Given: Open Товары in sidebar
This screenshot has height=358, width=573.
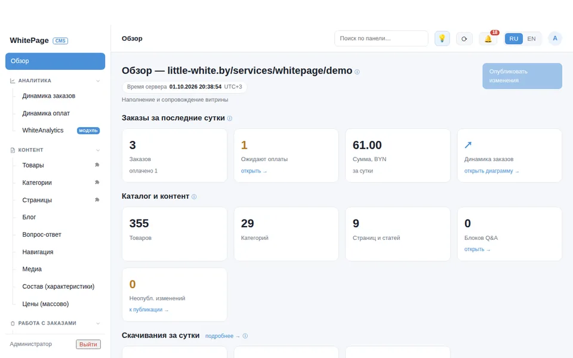Looking at the screenshot, I should pos(33,165).
